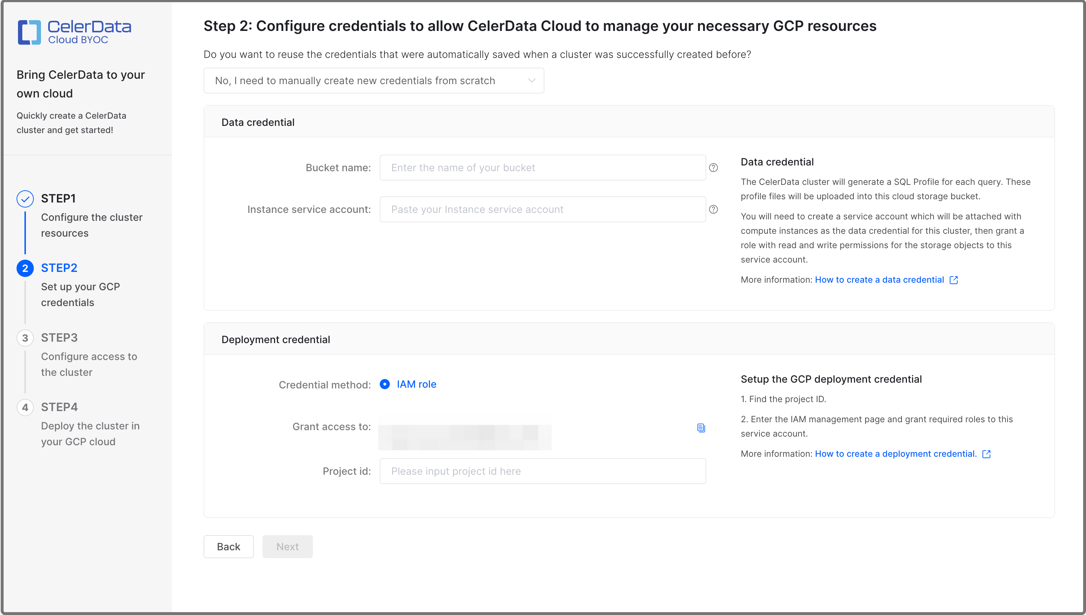Screen dimensions: 1086x615
Task: Open help tooltip beside Bucket name field
Action: (x=713, y=167)
